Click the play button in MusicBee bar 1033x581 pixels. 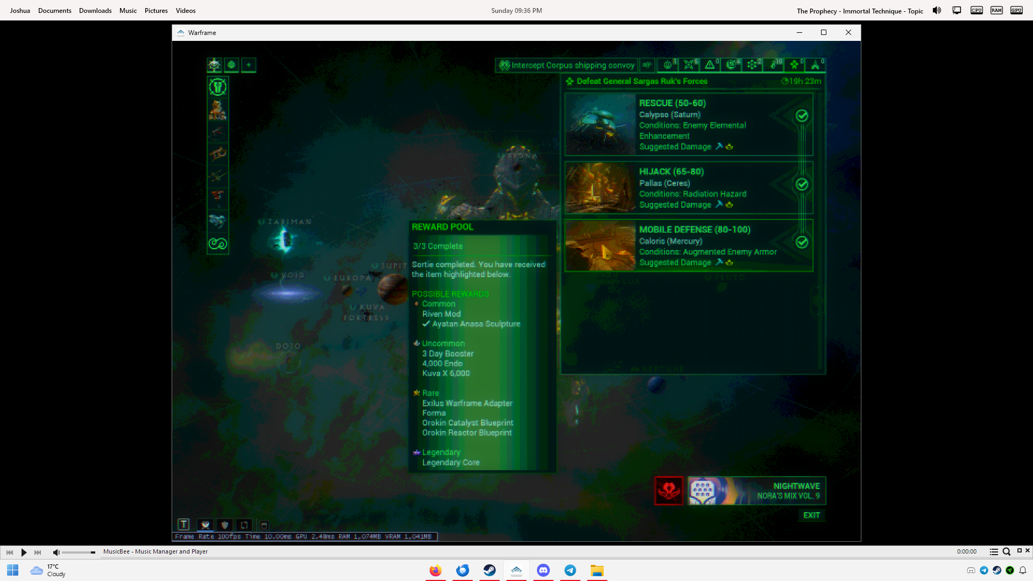point(24,552)
